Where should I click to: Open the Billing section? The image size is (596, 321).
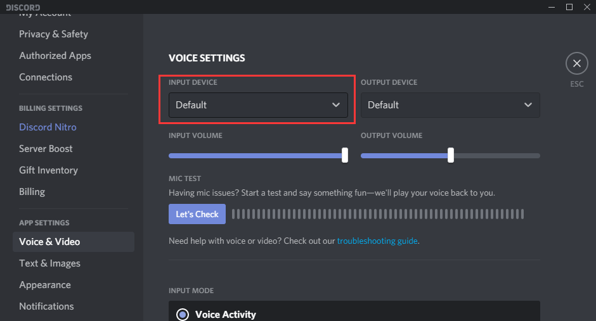(32, 192)
